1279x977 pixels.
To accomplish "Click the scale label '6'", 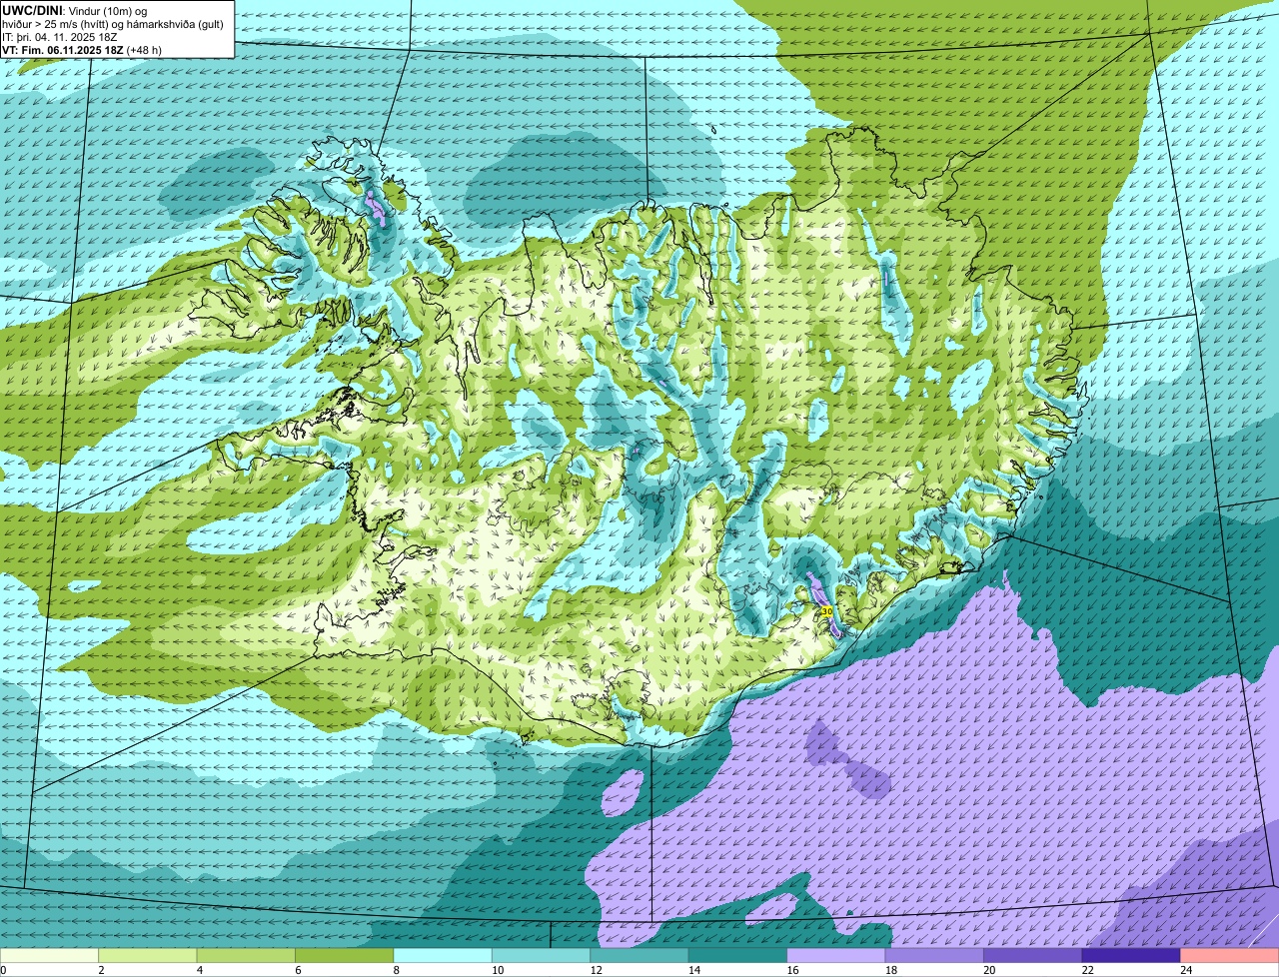I will coord(298,970).
